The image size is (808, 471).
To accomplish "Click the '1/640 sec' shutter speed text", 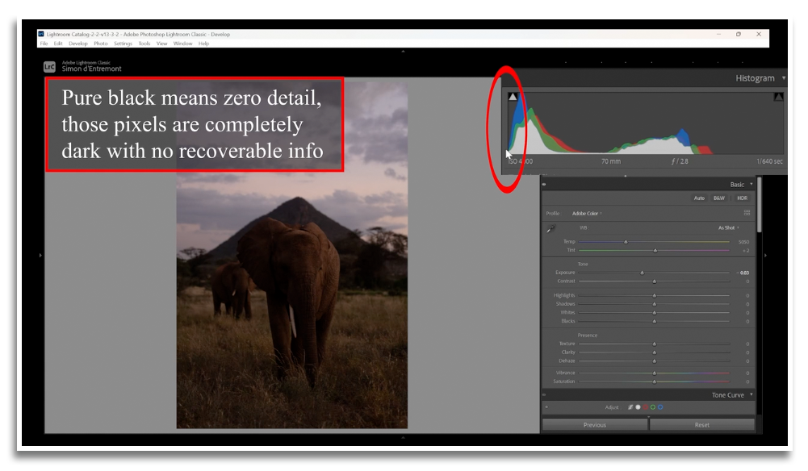I will click(x=769, y=161).
